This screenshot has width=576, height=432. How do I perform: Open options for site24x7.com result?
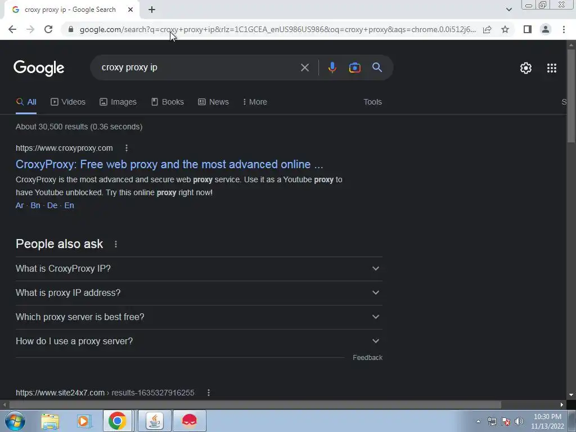(x=209, y=393)
